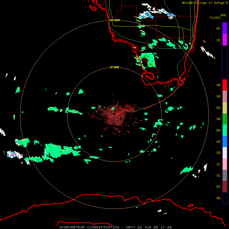
Task: Click the BI brown legend swatch
Action: tap(225, 187)
